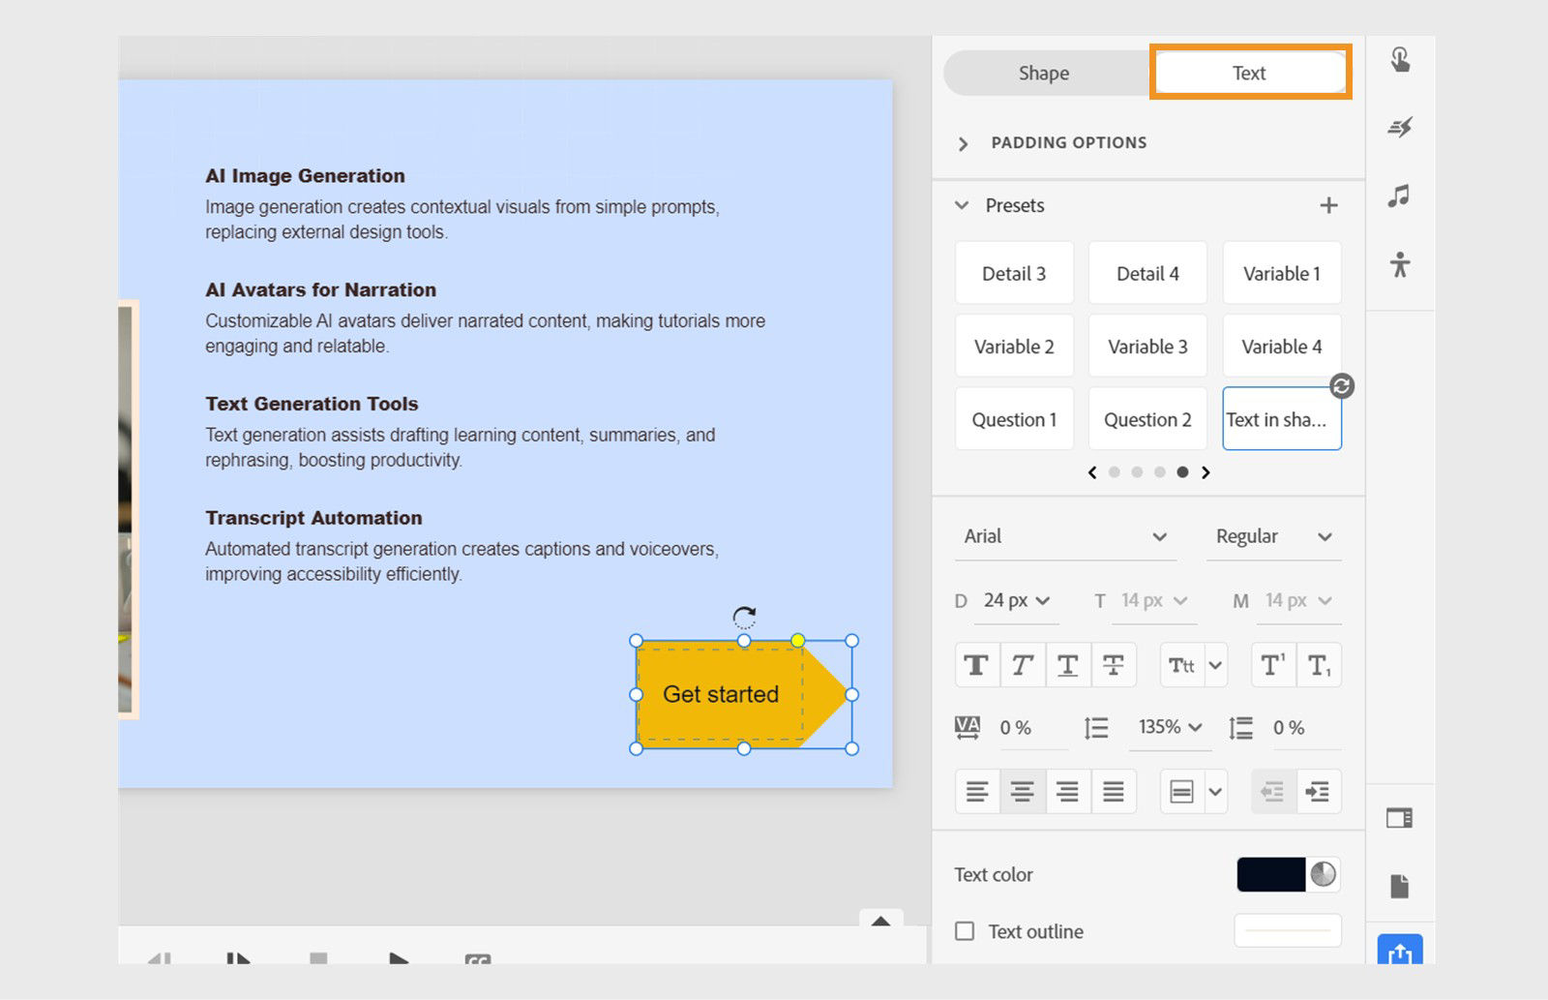Image resolution: width=1548 pixels, height=1000 pixels.
Task: Switch to the Text tab
Action: click(x=1248, y=73)
